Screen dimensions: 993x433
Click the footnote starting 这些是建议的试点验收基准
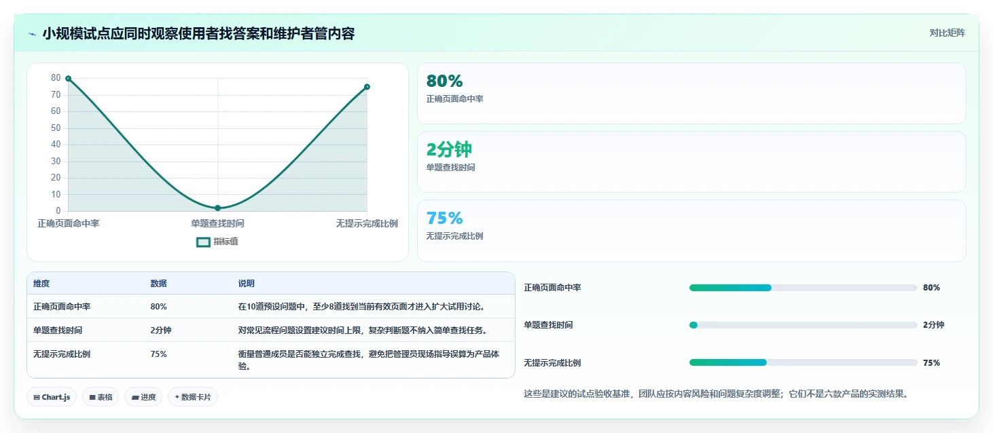[716, 394]
